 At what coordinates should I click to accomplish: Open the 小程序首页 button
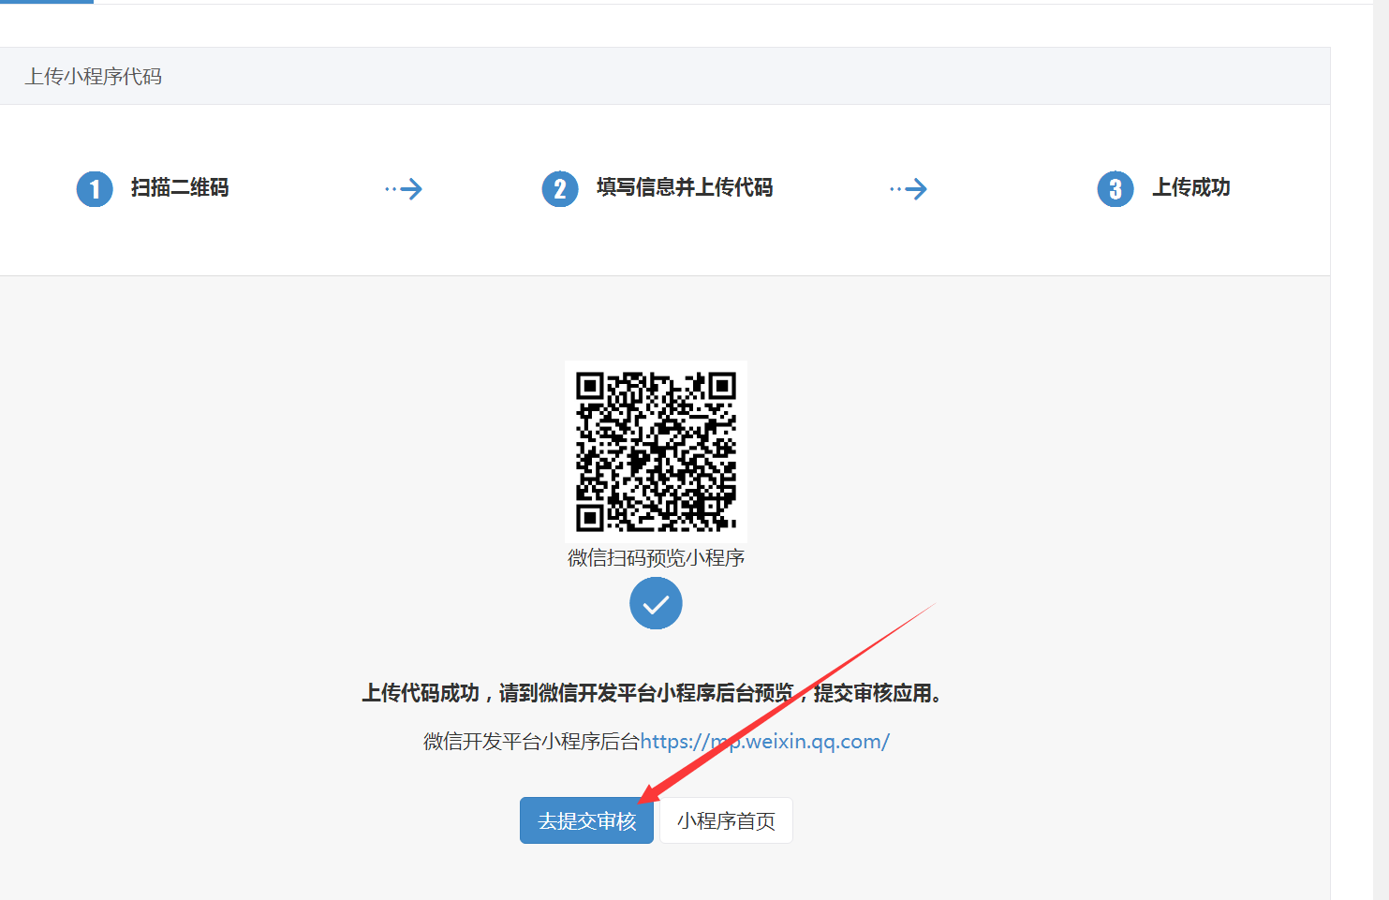pyautogui.click(x=726, y=820)
